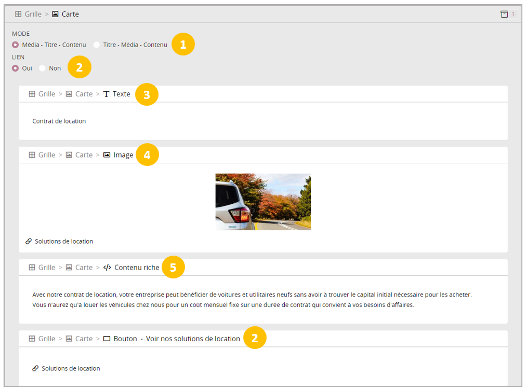This screenshot has height=391, width=527.
Task: Open Carte in the Texte block breadcrumb
Action: coord(84,94)
